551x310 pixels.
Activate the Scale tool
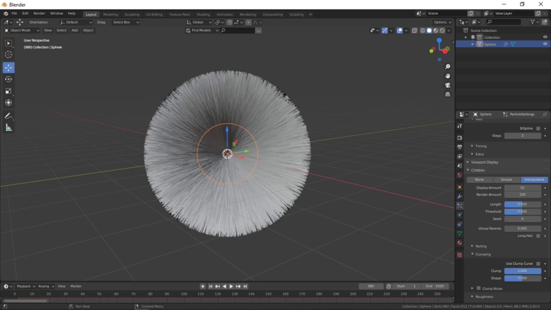(x=9, y=91)
